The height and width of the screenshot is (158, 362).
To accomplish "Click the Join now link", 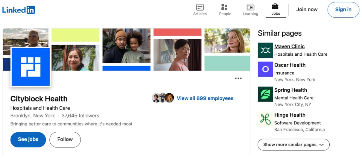I will (307, 10).
